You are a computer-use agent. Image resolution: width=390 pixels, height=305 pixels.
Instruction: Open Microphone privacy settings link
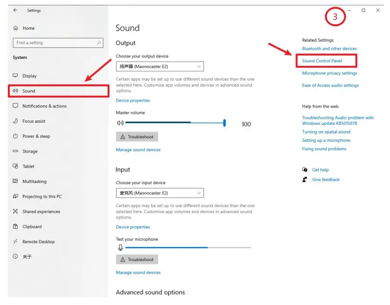coord(329,73)
